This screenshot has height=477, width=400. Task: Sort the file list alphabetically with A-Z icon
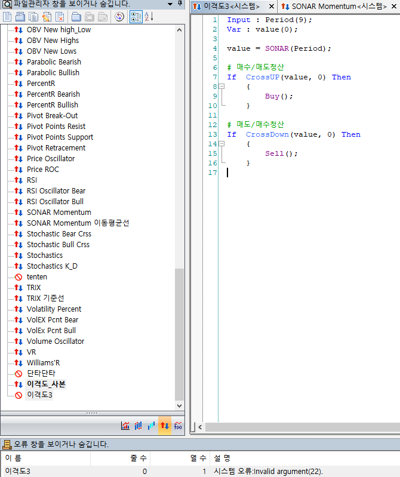click(x=149, y=17)
